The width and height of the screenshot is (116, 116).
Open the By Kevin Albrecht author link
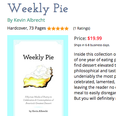tap(26, 20)
